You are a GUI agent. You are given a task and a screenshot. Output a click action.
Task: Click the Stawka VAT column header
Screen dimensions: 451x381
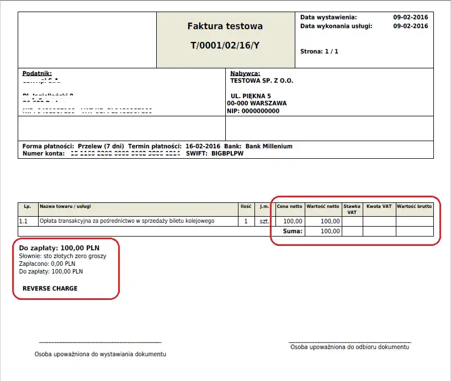pyautogui.click(x=352, y=209)
